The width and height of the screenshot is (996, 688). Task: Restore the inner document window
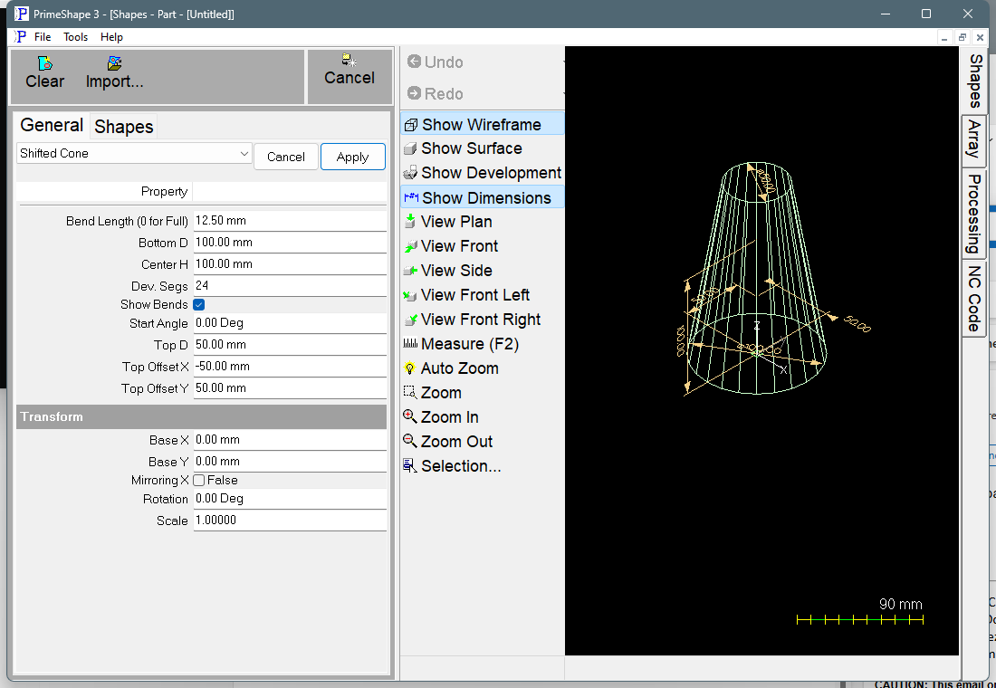962,37
